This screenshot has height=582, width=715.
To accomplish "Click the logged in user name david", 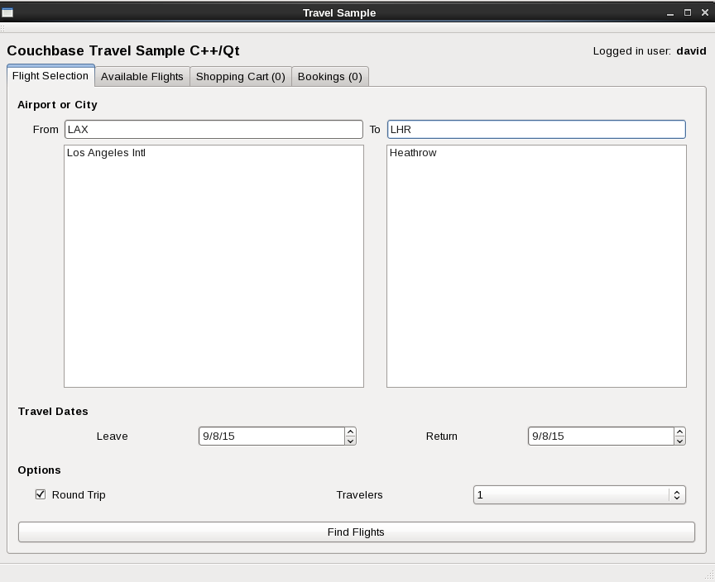I will click(691, 51).
